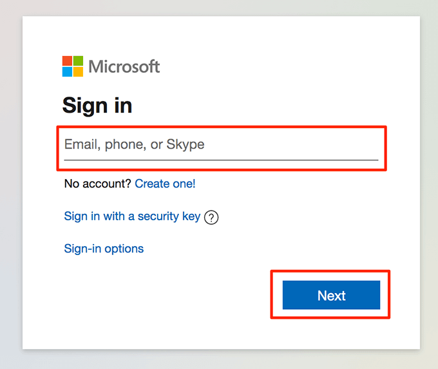
Task: Open the "Create one!" account link
Action: [165, 184]
